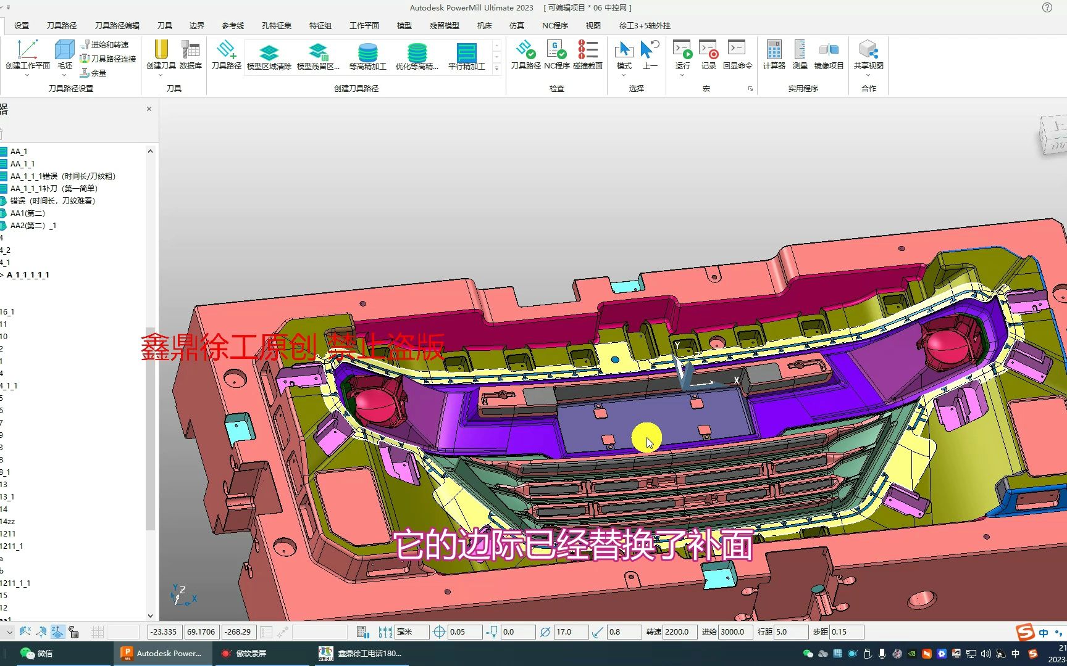Select 优化等高精加工 optimized constant Z finishing

click(417, 56)
